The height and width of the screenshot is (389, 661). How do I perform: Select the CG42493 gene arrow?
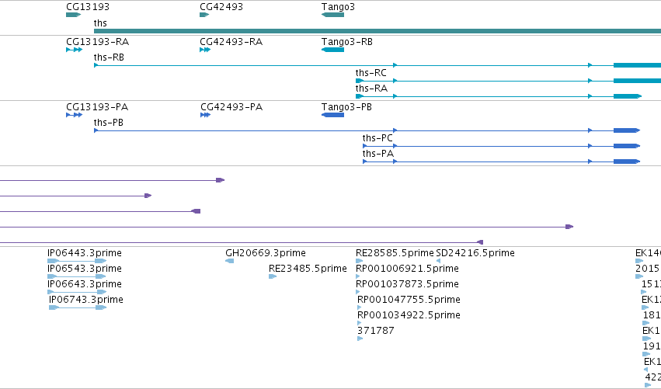click(x=204, y=15)
